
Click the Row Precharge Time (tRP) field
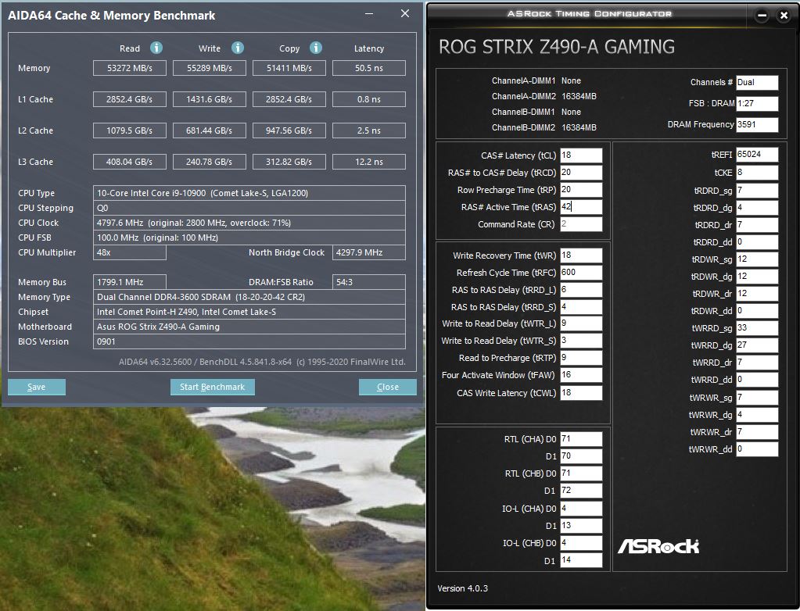[x=581, y=190]
